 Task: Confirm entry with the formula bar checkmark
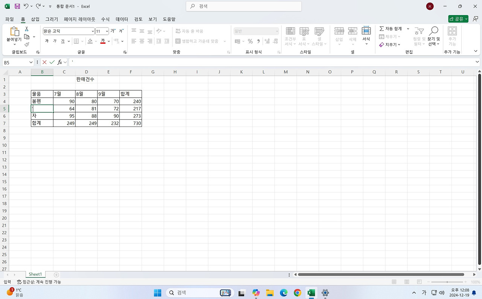click(x=52, y=62)
